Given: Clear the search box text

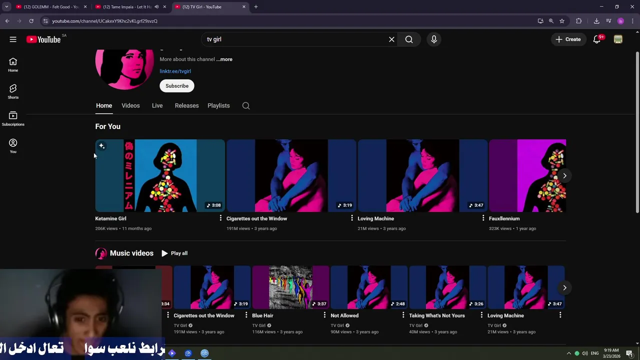Looking at the screenshot, I should click(x=391, y=39).
